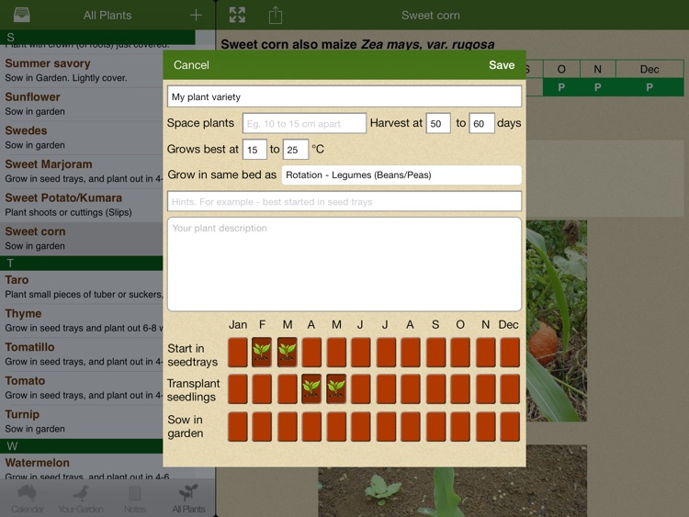Change maximum growing temperature 25

[x=296, y=150]
